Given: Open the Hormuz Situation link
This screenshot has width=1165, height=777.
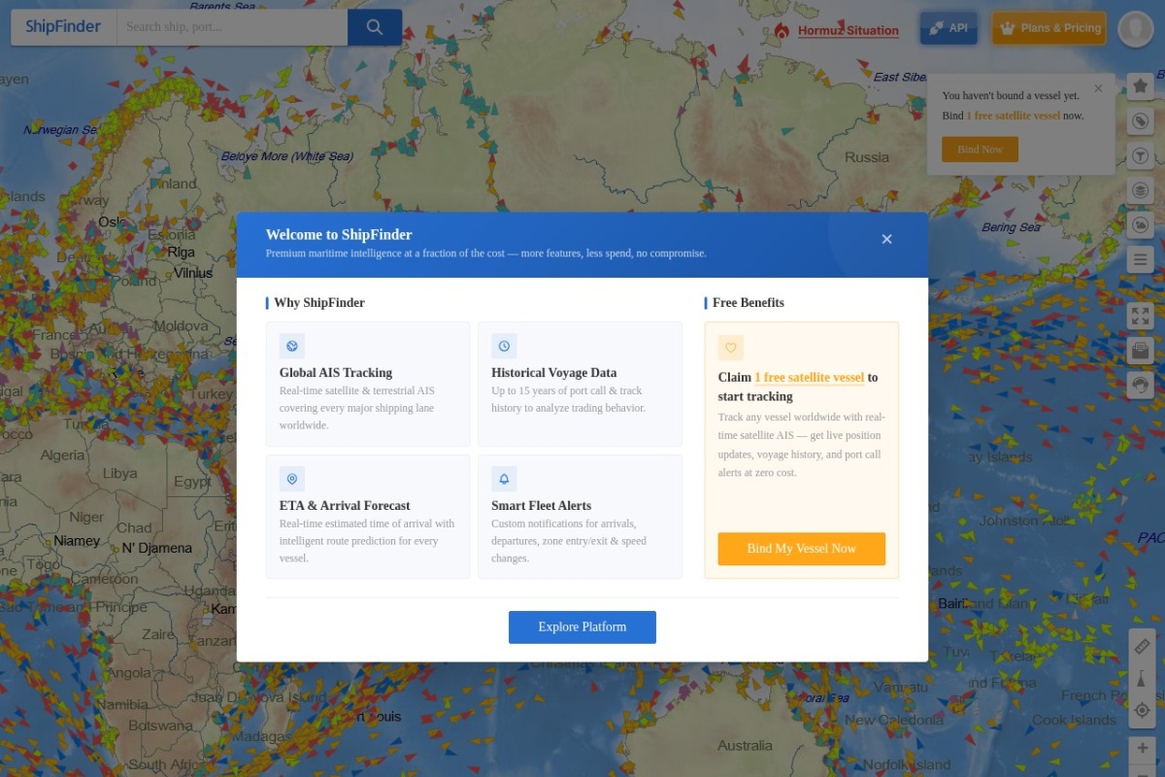Looking at the screenshot, I should coord(849,31).
